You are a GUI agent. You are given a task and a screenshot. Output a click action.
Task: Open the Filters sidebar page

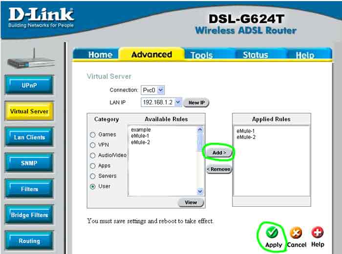click(x=29, y=189)
